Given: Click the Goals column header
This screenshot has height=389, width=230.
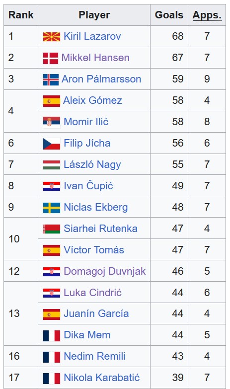Looking at the screenshot, I should [x=169, y=15].
